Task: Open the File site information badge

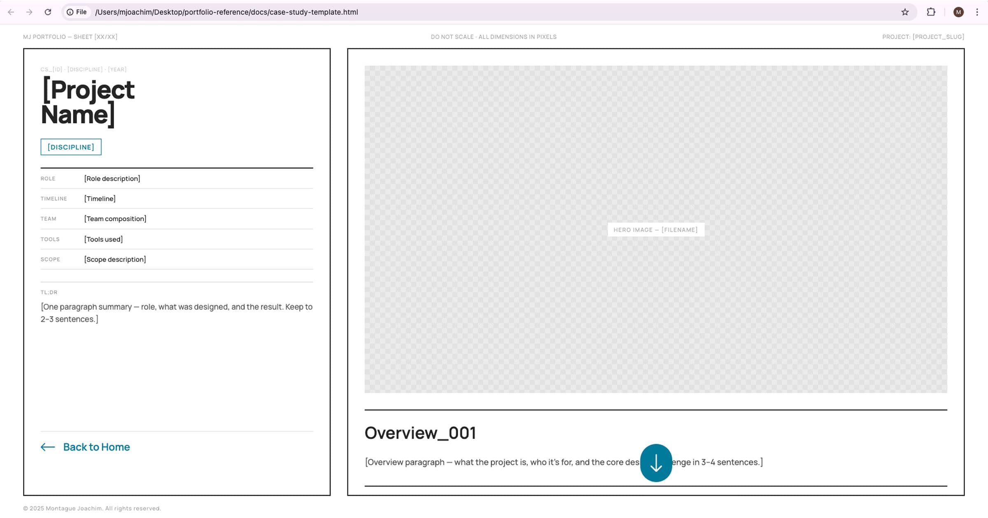Action: pos(78,12)
